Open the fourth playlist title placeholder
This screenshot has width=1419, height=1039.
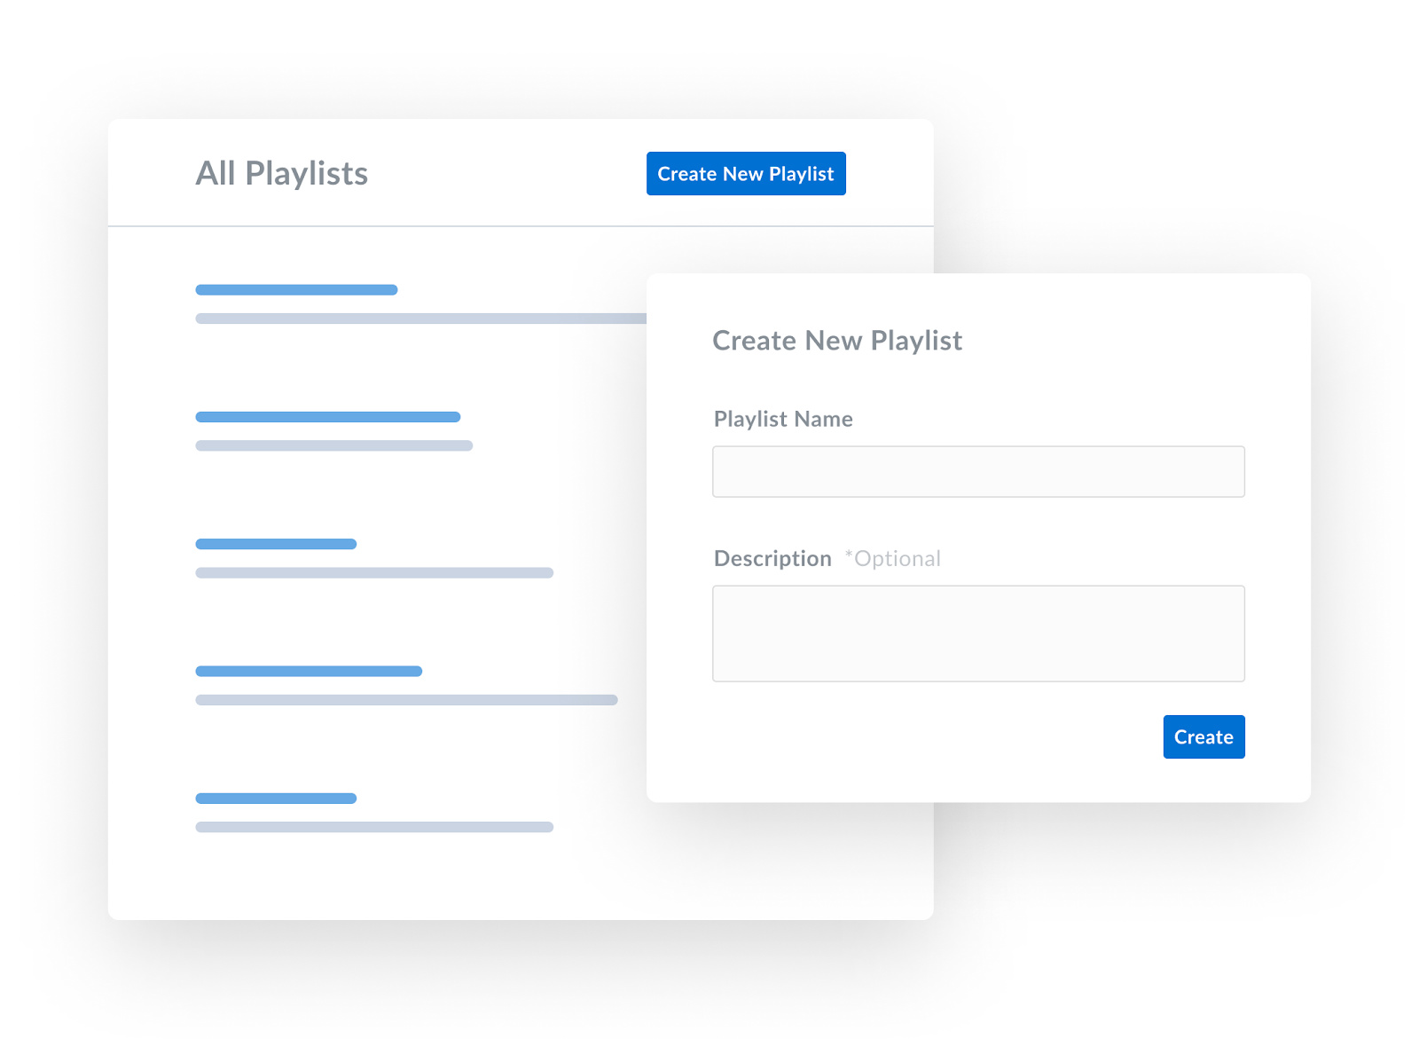click(x=309, y=672)
